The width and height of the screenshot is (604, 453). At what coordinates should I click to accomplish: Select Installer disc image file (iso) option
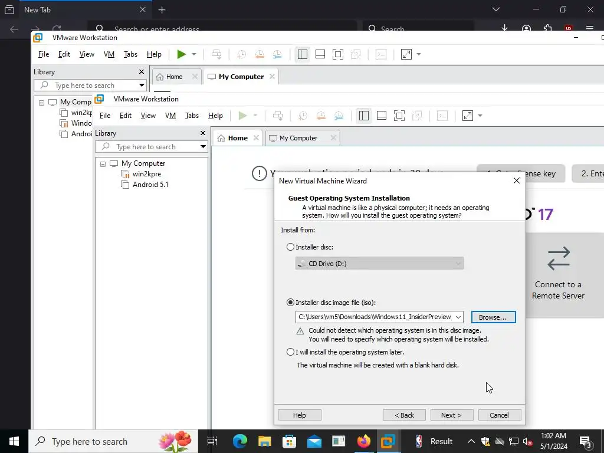(290, 303)
